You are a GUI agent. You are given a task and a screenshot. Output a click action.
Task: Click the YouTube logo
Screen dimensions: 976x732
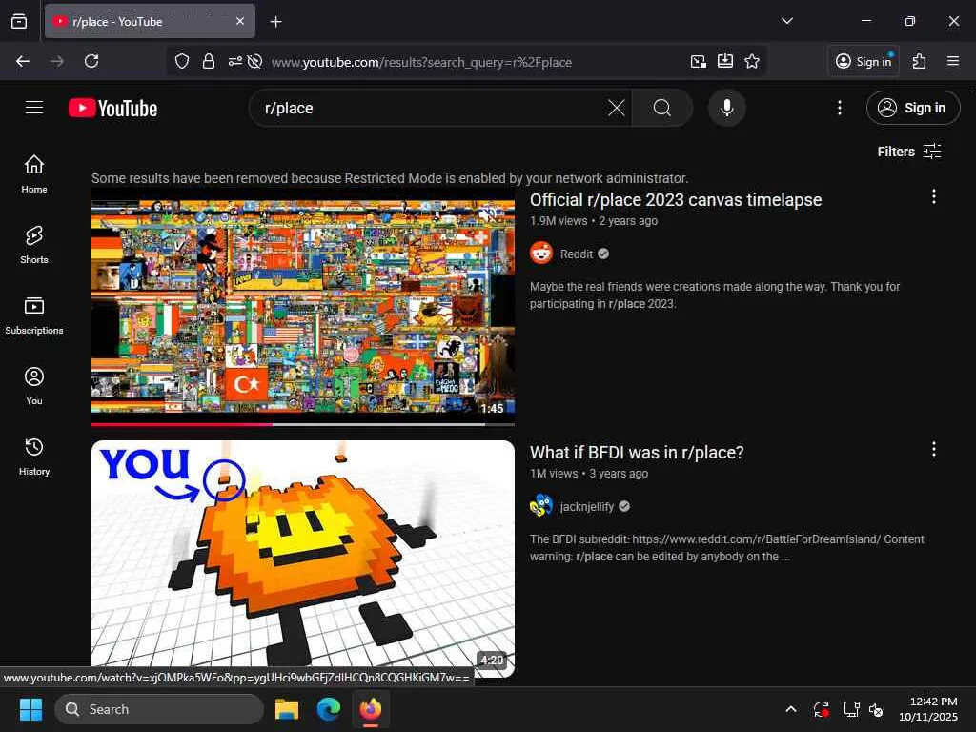pyautogui.click(x=112, y=109)
